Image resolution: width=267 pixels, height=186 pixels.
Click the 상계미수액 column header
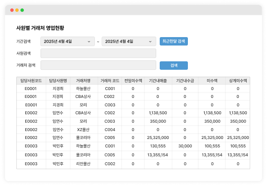click(238, 81)
